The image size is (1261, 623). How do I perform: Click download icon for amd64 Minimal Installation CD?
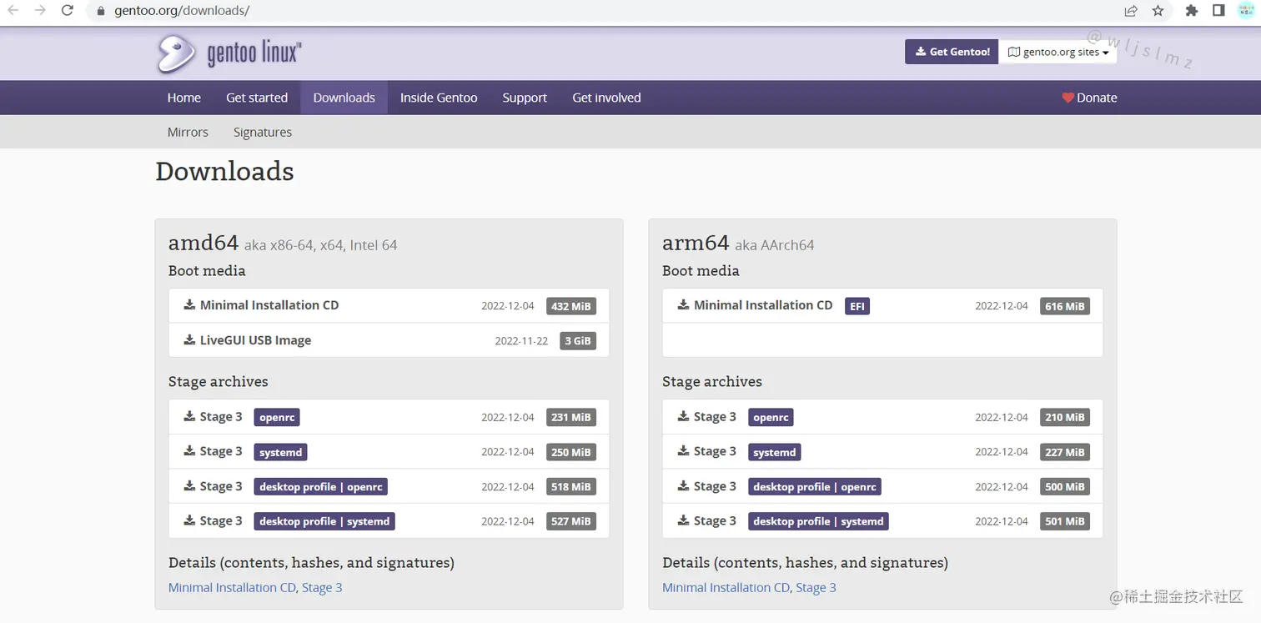coord(189,304)
